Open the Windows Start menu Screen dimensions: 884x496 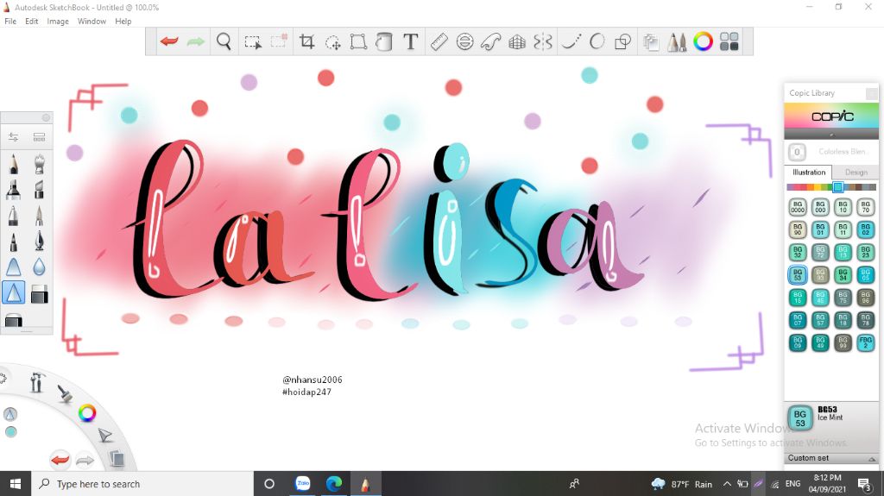[x=16, y=484]
